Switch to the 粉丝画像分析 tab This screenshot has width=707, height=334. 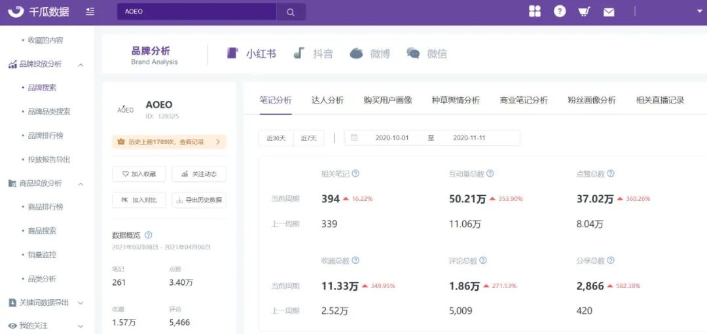(592, 100)
